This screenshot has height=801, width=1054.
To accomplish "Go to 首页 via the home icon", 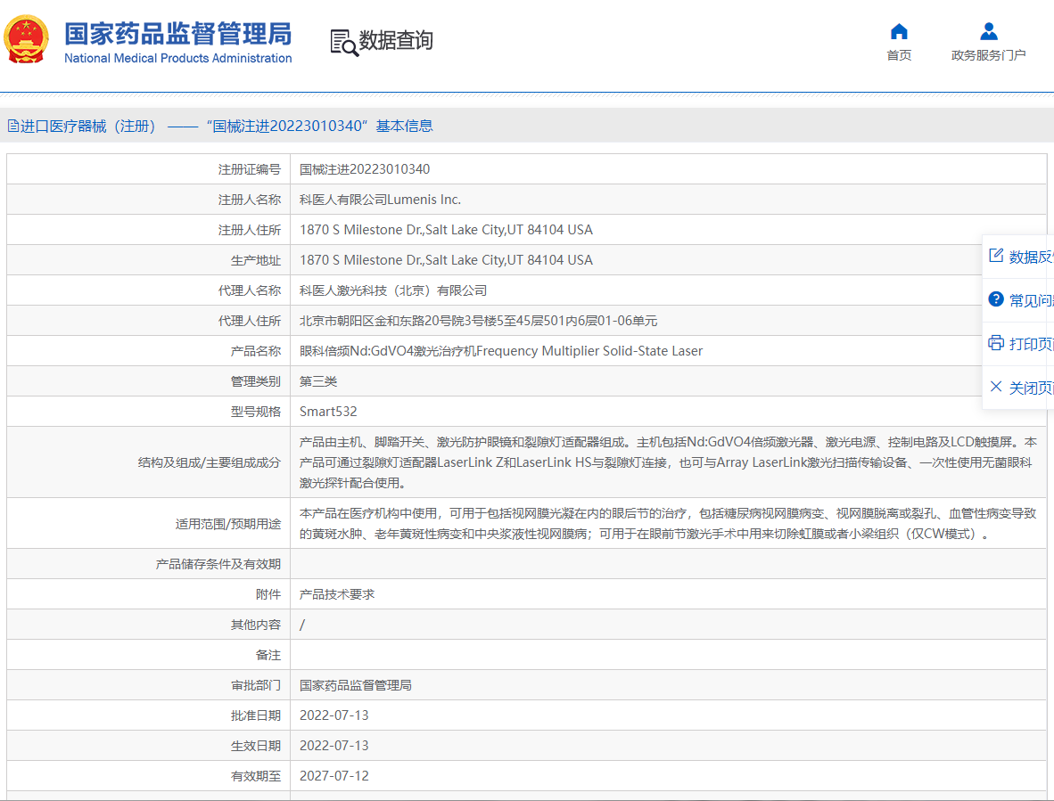I will [x=899, y=31].
